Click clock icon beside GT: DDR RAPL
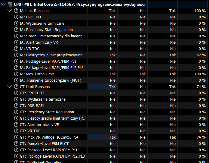209x163 pixels. 16,105
